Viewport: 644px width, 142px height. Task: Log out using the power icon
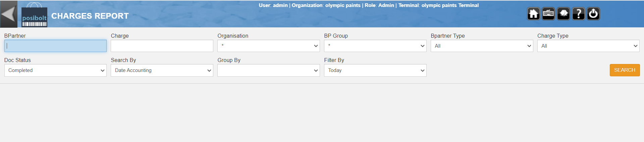point(593,14)
